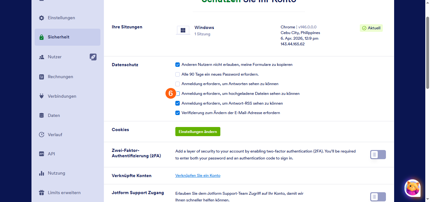Check login required to view Antworten
Image resolution: width=430 pixels, height=202 pixels.
point(178,84)
